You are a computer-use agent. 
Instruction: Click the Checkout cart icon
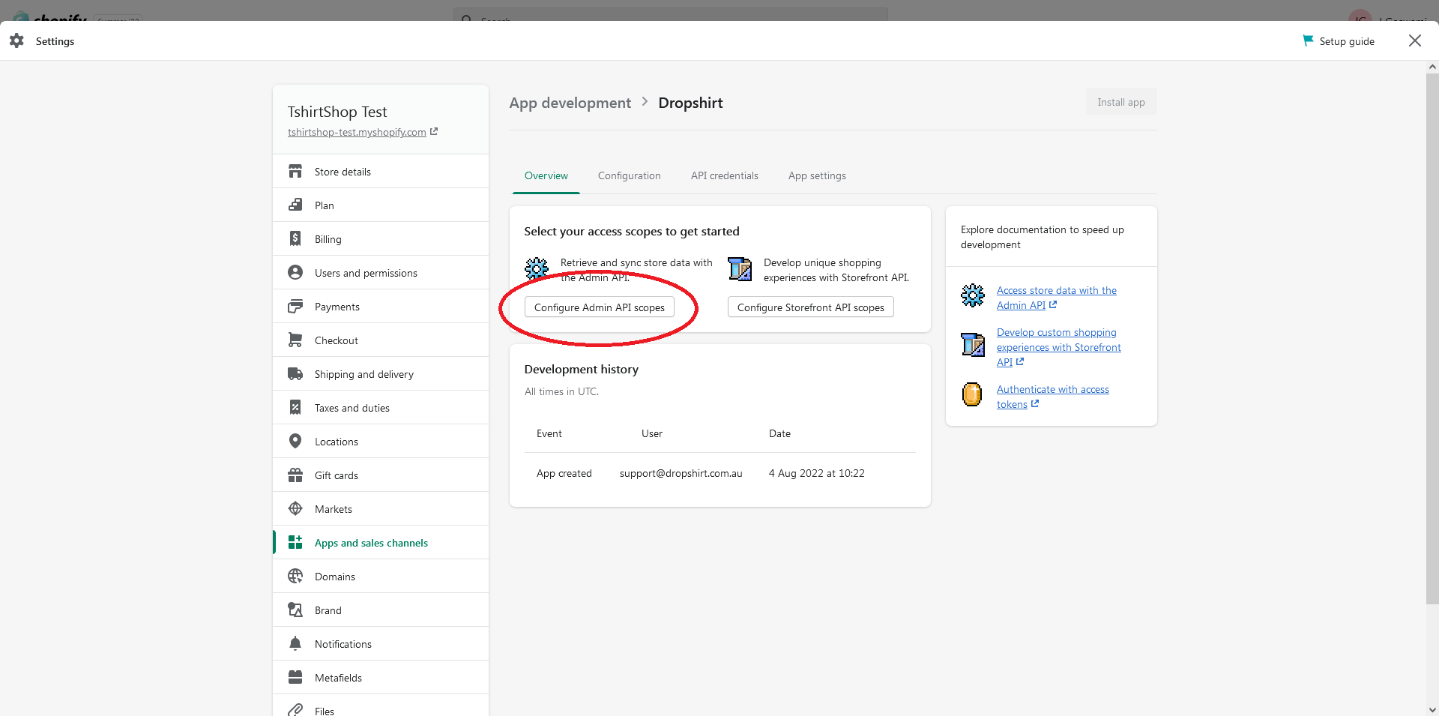pos(295,340)
